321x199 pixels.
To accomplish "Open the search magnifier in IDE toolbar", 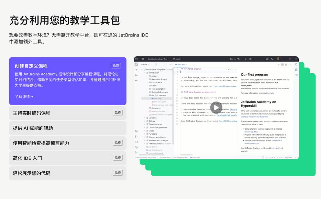I will [272, 59].
